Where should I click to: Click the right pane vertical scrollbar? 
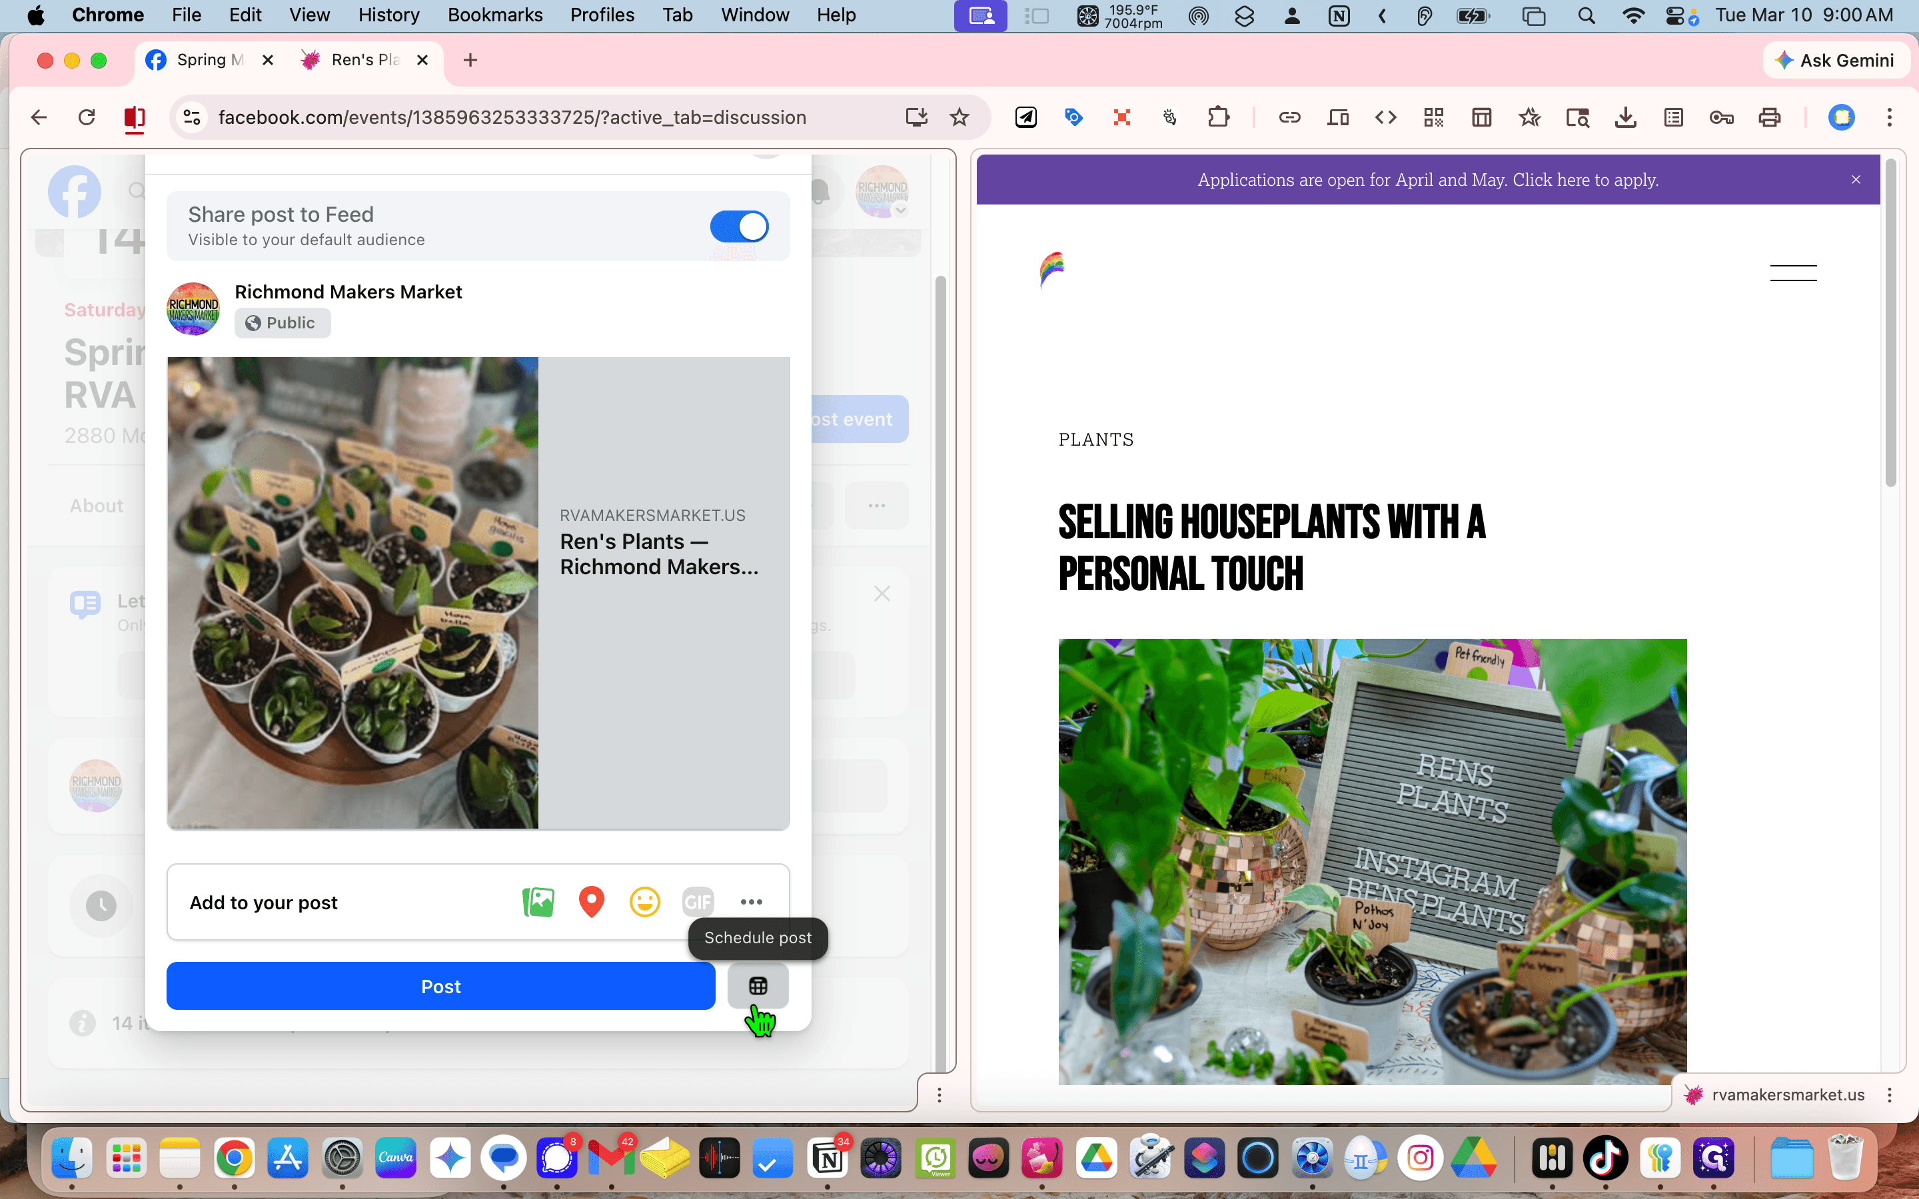pos(1890,324)
